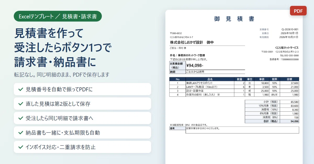Click the quote date 2026年10月1日

tap(289, 33)
